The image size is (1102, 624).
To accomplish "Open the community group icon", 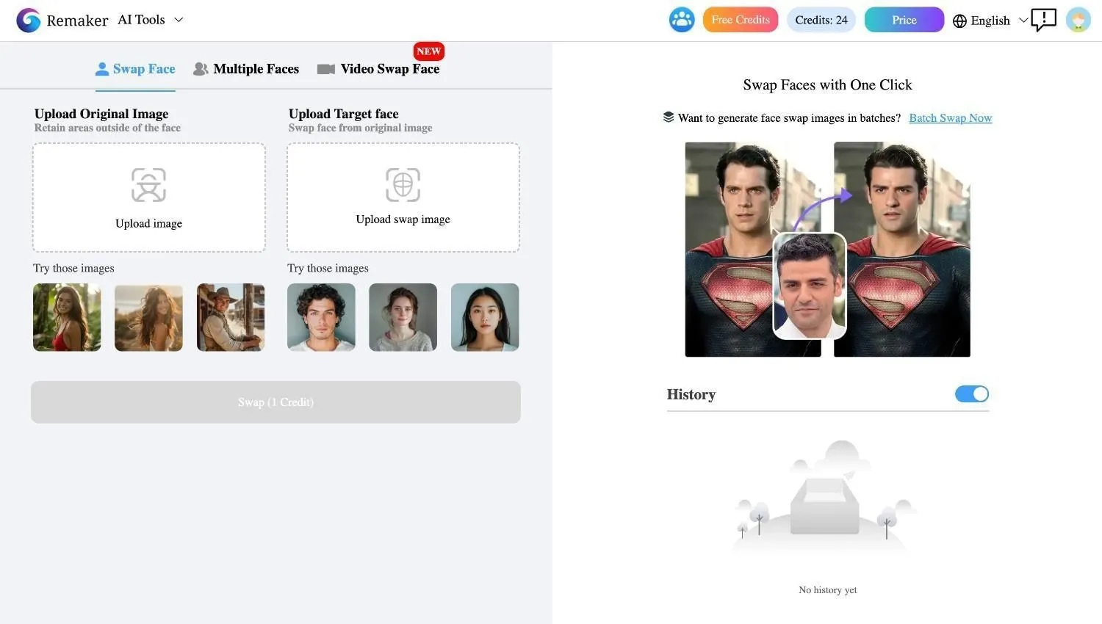I will (x=682, y=20).
